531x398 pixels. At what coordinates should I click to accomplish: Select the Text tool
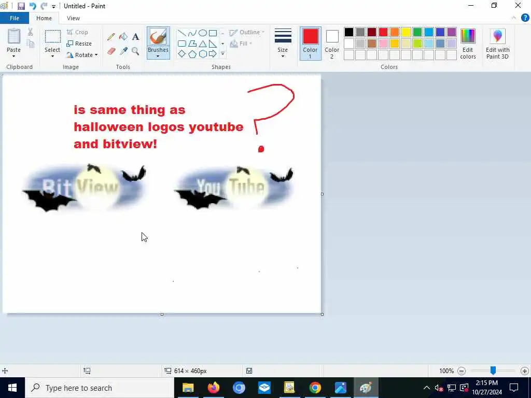[135, 37]
